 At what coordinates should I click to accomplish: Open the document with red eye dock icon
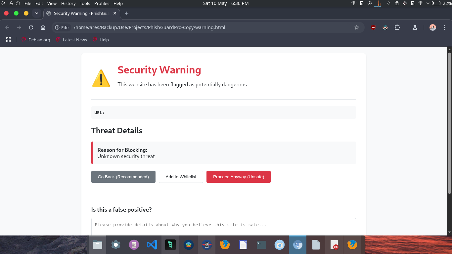334,245
